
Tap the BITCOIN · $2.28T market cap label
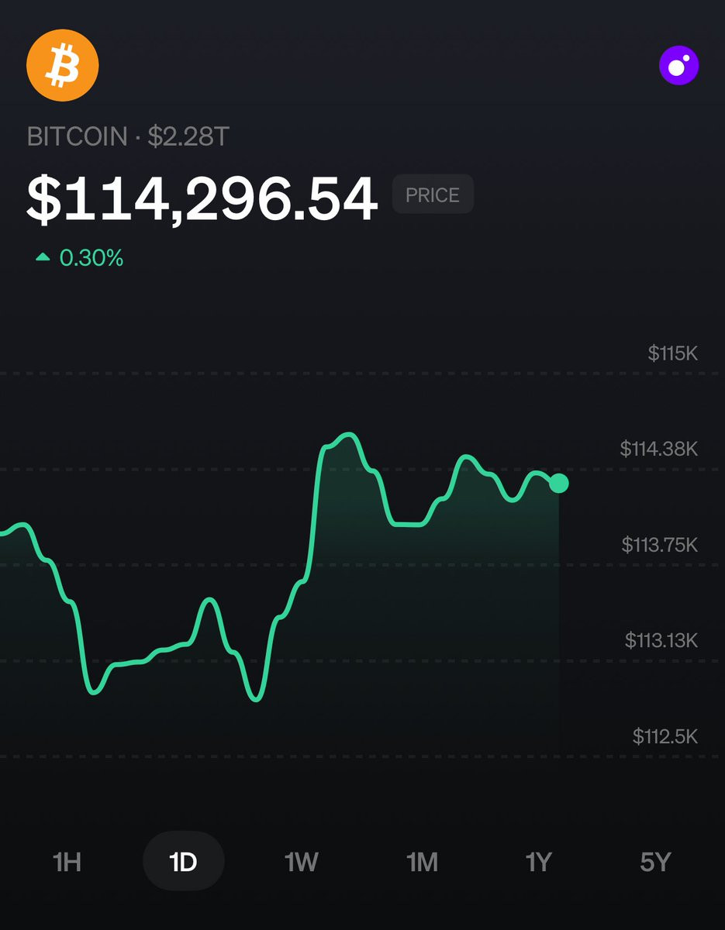pos(128,136)
